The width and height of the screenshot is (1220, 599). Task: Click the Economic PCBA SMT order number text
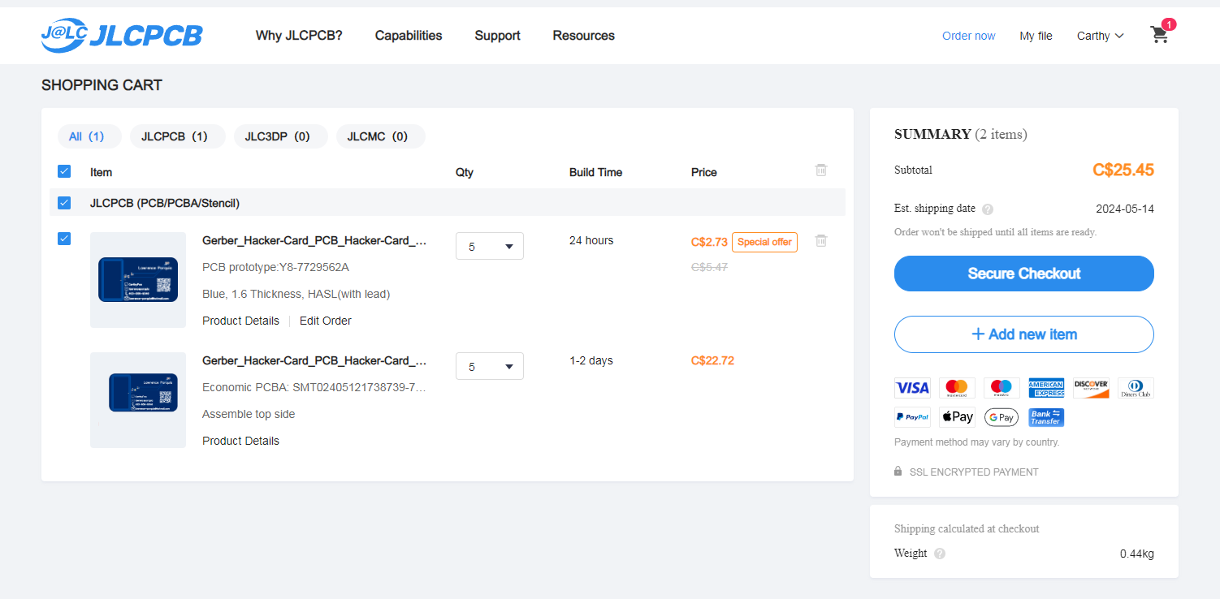(x=314, y=387)
